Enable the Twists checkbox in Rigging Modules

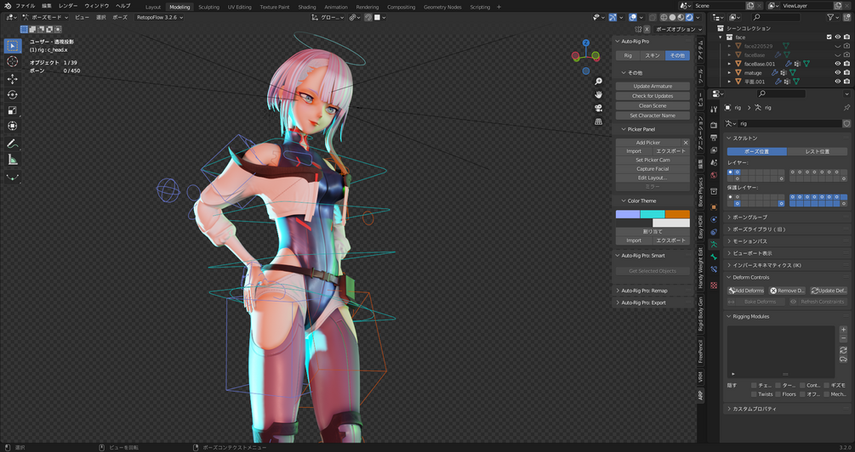click(754, 394)
